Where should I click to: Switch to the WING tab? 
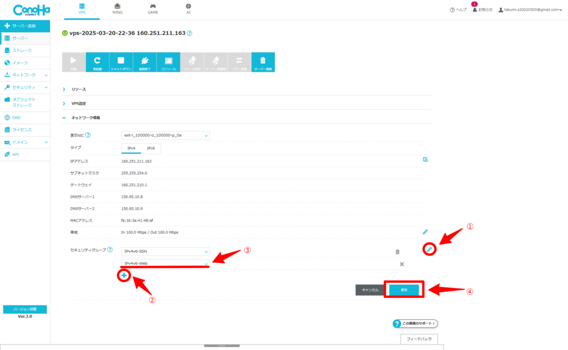(x=118, y=8)
